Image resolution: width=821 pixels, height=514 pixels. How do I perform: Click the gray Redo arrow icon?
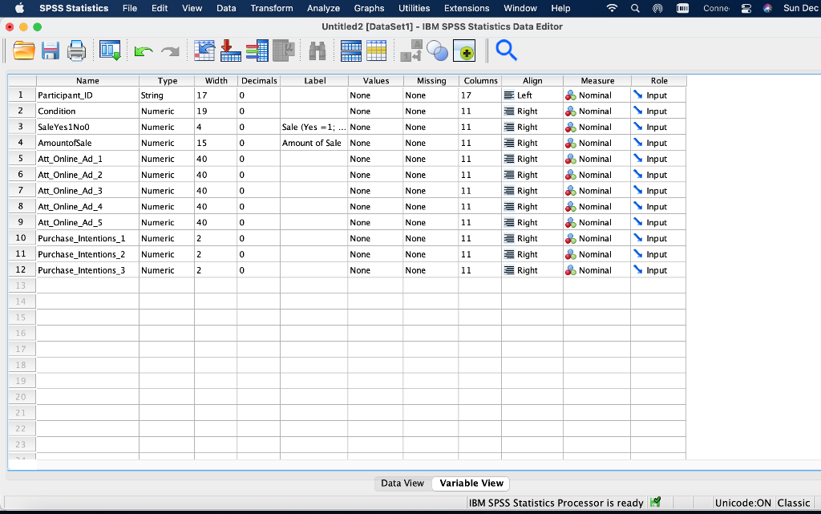pos(170,51)
